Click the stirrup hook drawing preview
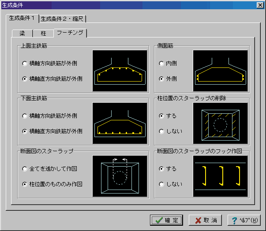 [219, 176]
